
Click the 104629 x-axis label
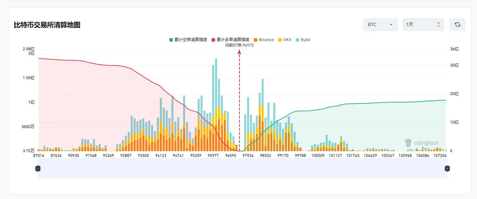click(x=370, y=156)
